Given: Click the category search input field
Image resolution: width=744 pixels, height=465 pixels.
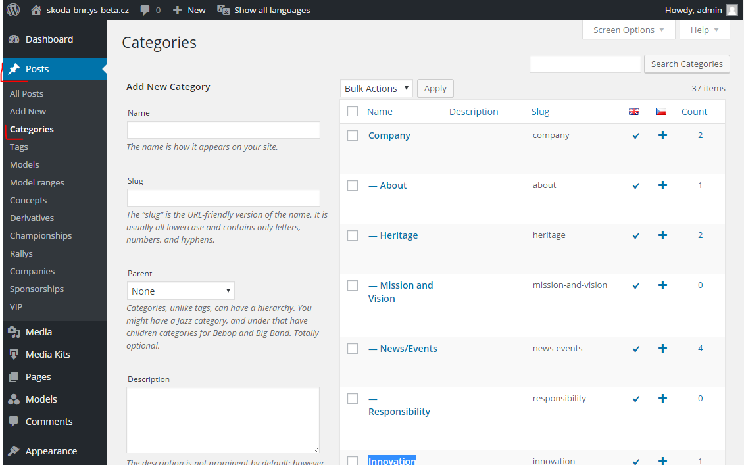Looking at the screenshot, I should click(x=585, y=64).
